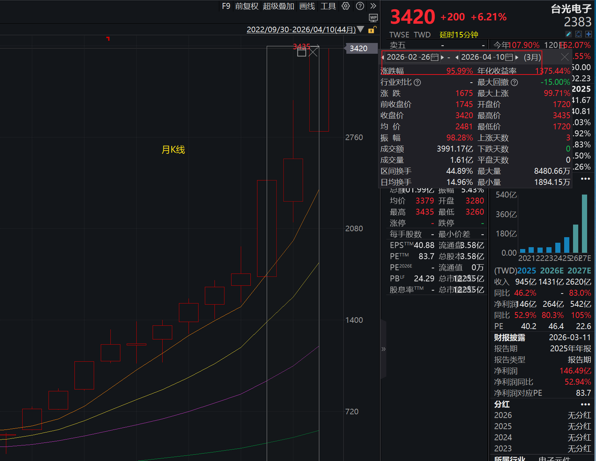Expand more toolbar options with double chevron
Screen dimensions: 596x461
373,6
